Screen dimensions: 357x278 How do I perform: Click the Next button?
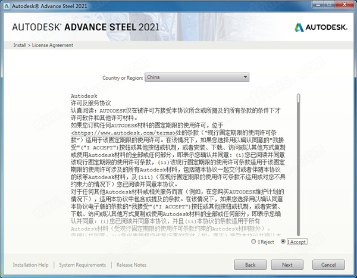coord(287,265)
